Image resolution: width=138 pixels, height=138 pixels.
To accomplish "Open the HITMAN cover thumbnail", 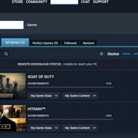I will point(13,118).
